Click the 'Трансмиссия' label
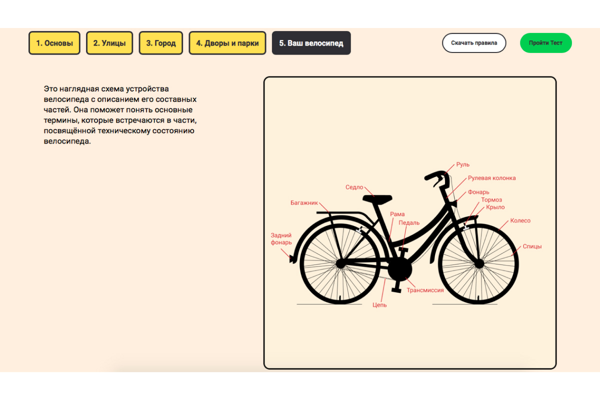The image size is (600, 400). tap(425, 290)
